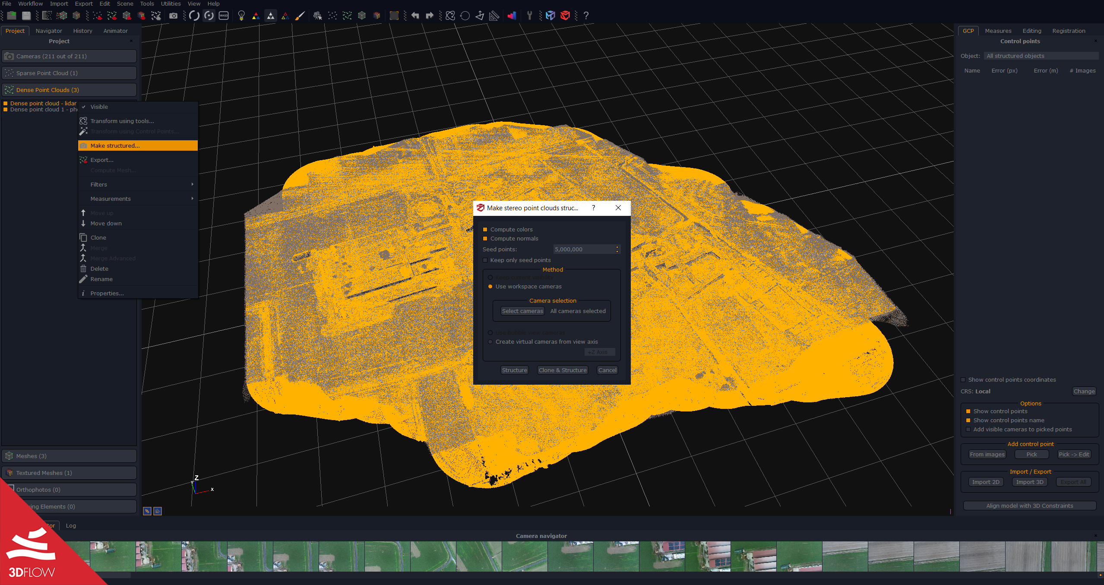Viewport: 1104px width, 585px height.
Task: Toggle the Compute normals checkbox
Action: tap(485, 238)
